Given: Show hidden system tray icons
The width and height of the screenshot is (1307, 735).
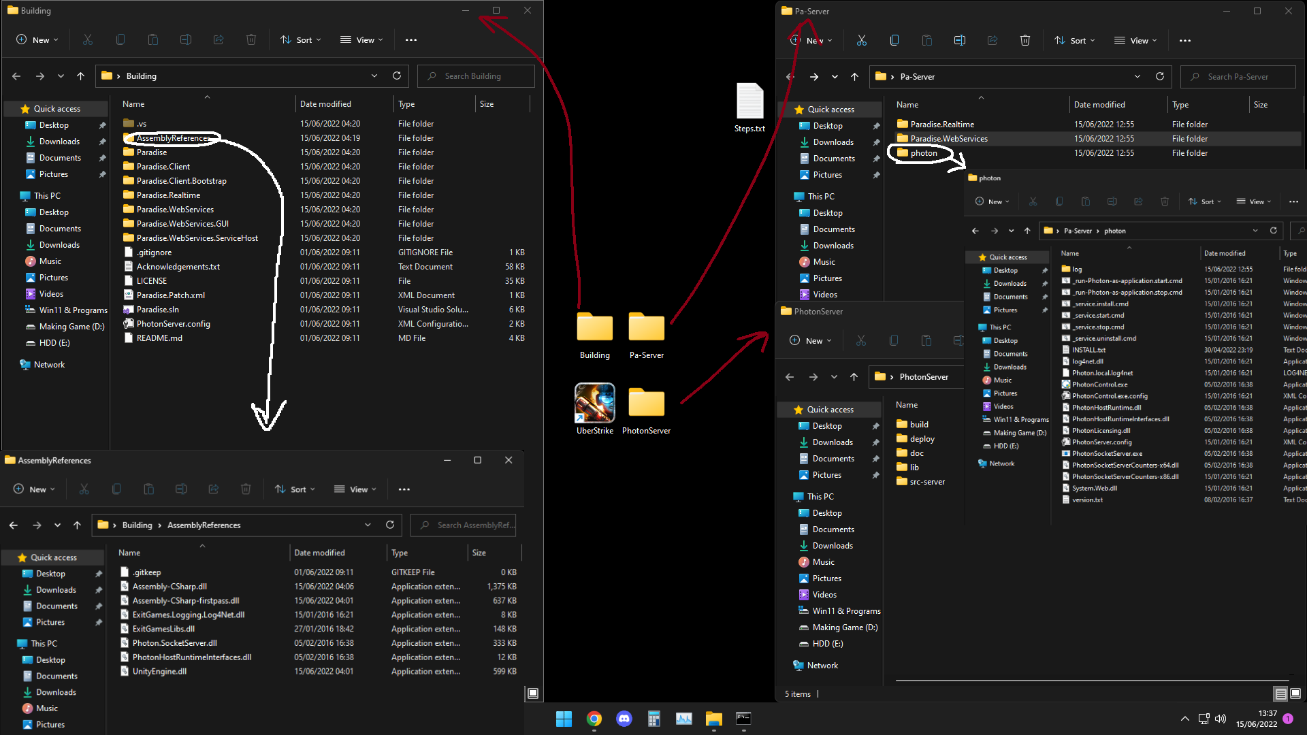Looking at the screenshot, I should [x=1185, y=719].
